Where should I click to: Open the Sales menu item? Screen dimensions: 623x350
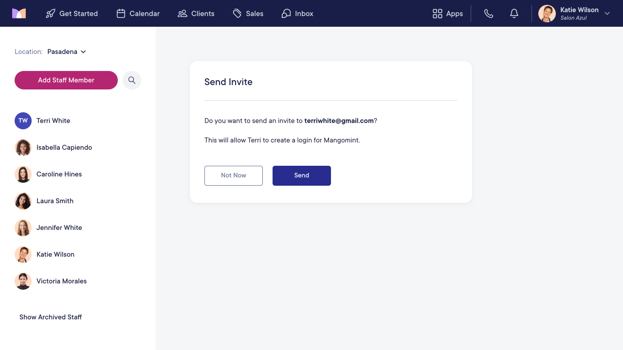tap(248, 14)
